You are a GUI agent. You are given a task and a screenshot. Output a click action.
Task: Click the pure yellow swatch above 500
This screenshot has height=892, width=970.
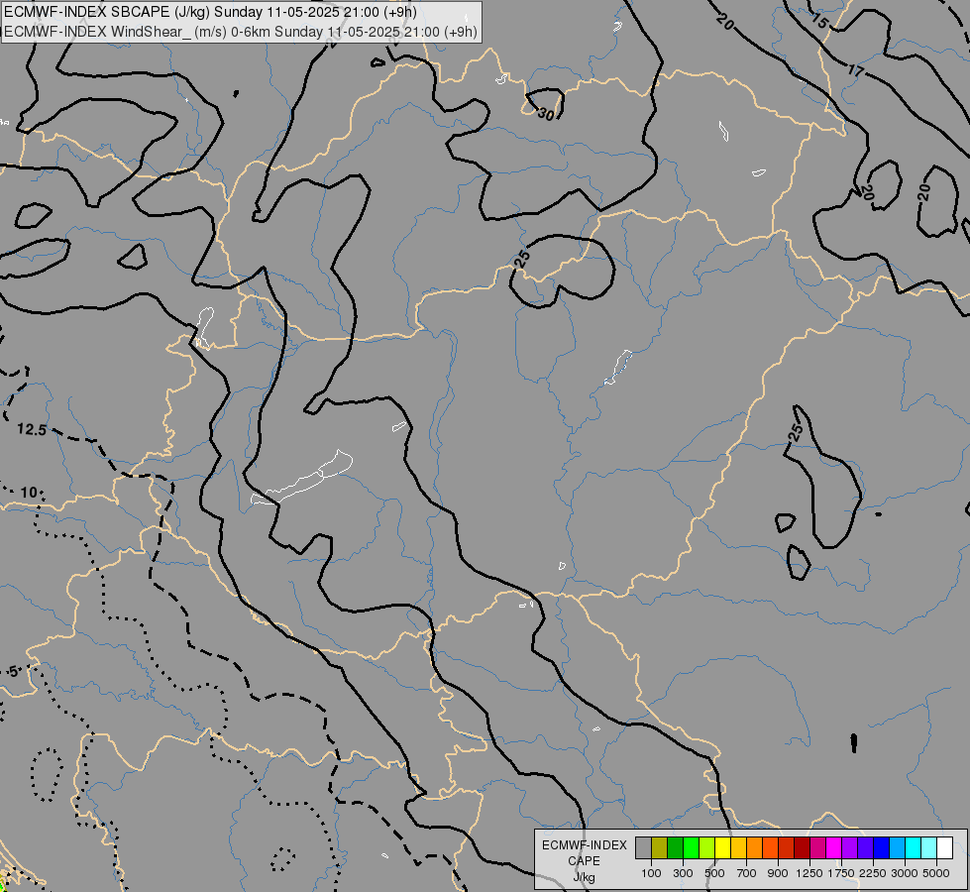coord(723,847)
